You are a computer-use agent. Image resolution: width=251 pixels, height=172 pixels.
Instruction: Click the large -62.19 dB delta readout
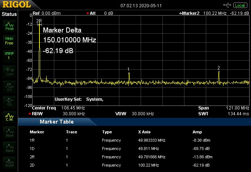coord(58,51)
